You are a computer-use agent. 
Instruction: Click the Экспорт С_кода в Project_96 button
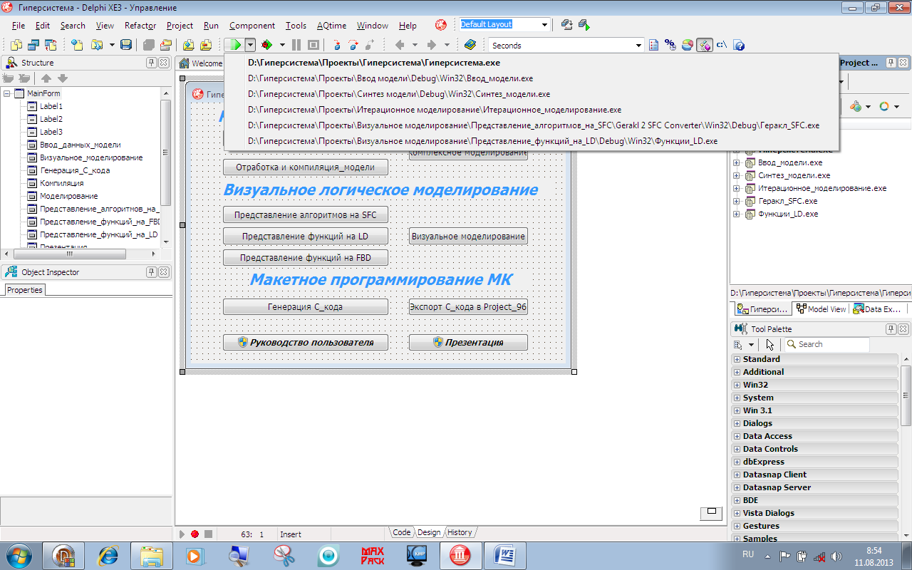468,306
